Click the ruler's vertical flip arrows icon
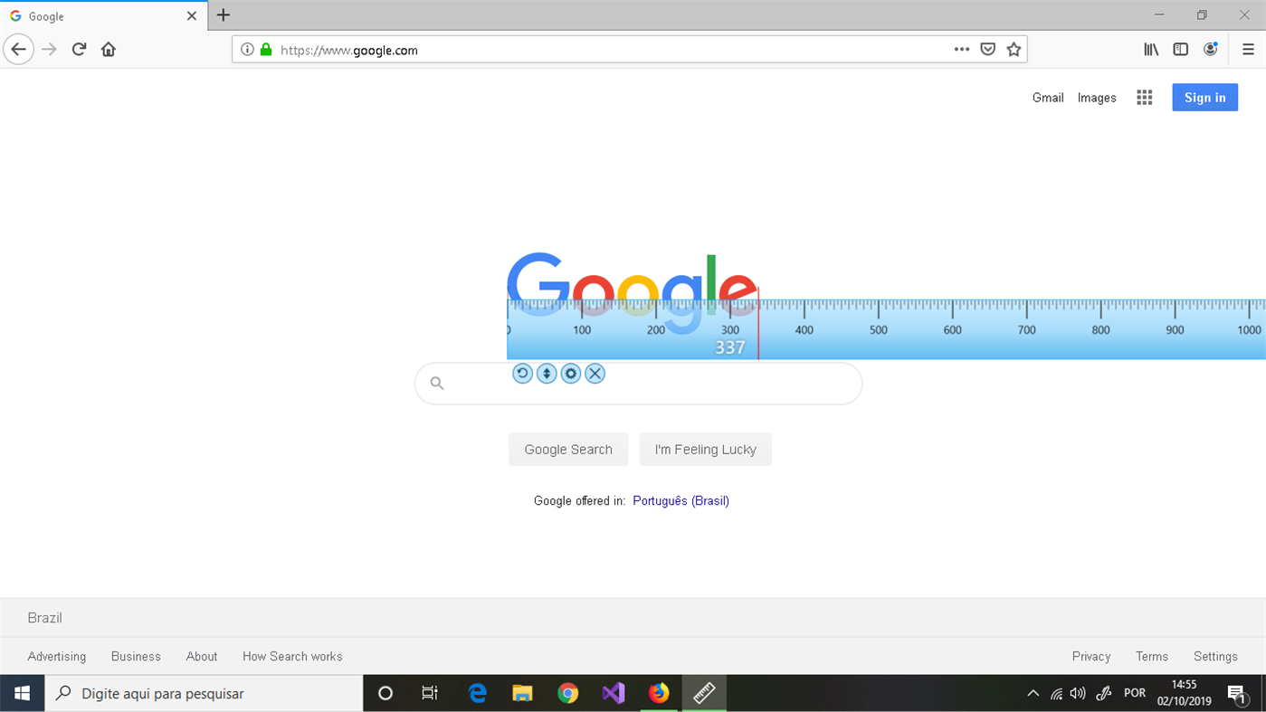1266x712 pixels. (547, 374)
